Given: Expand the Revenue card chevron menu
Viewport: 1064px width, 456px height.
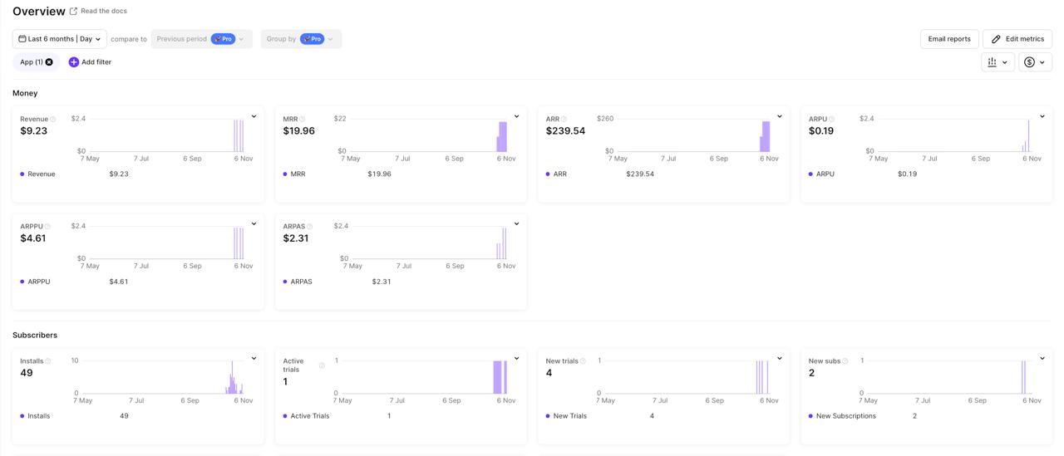Looking at the screenshot, I should pyautogui.click(x=254, y=117).
